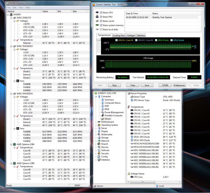Uncheck Stress cache option

pos(101,21)
